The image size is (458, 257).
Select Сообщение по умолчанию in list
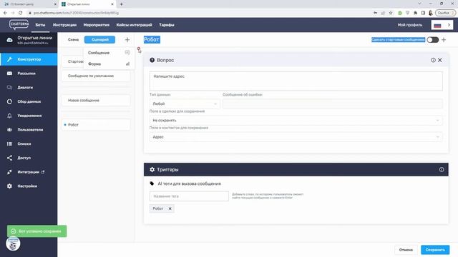[96, 76]
